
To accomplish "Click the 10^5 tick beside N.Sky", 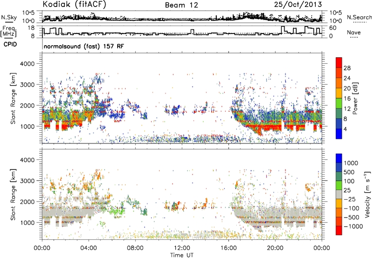I will (28, 13).
